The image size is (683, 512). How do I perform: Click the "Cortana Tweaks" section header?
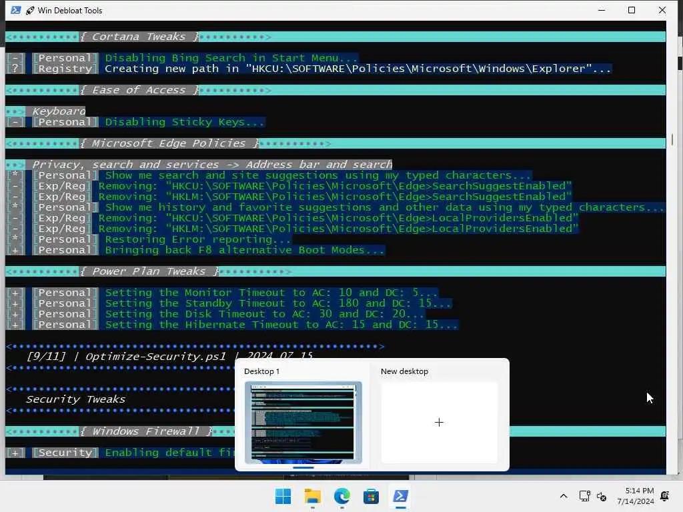click(x=139, y=37)
